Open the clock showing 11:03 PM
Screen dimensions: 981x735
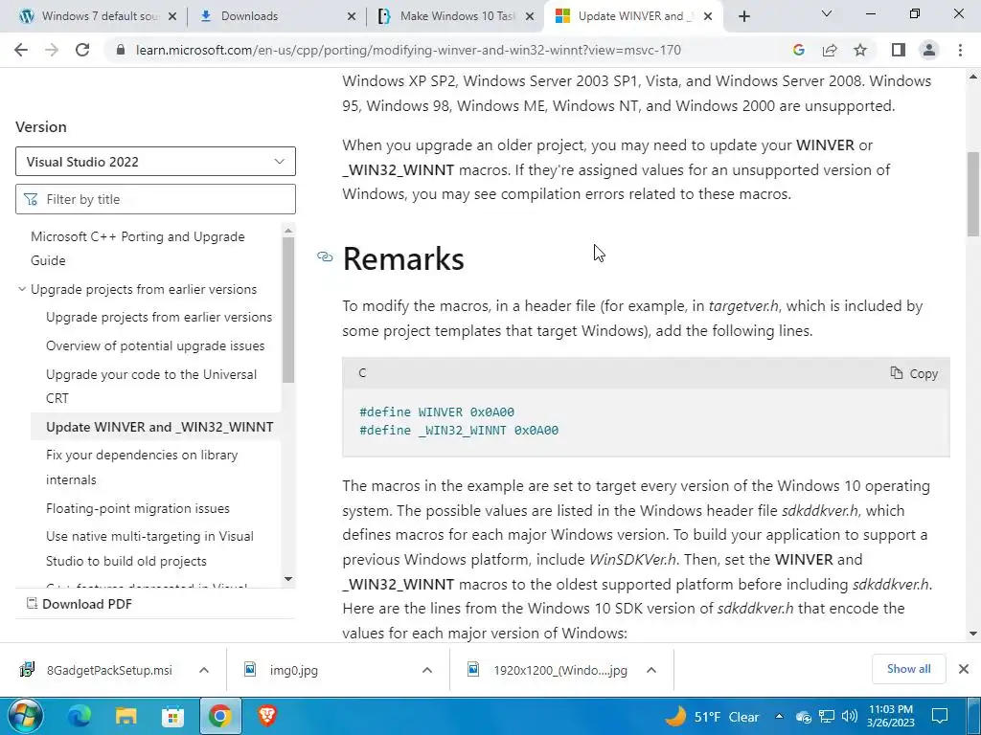click(x=891, y=716)
